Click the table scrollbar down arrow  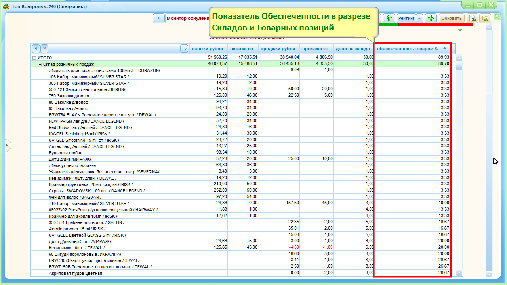pyautogui.click(x=459, y=273)
